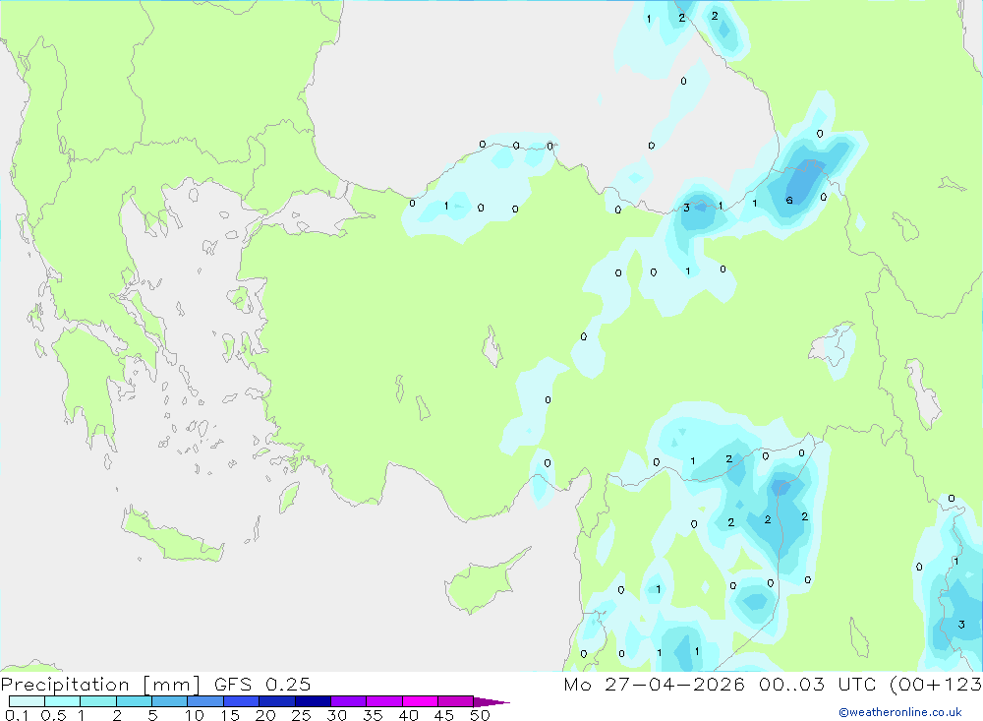Click the '0.1' legend scale label
The height and width of the screenshot is (721, 983).
pyautogui.click(x=17, y=715)
